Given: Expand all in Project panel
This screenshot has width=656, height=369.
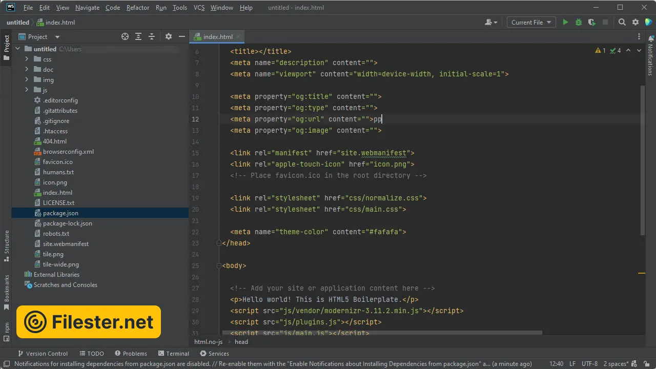Looking at the screenshot, I should (138, 36).
